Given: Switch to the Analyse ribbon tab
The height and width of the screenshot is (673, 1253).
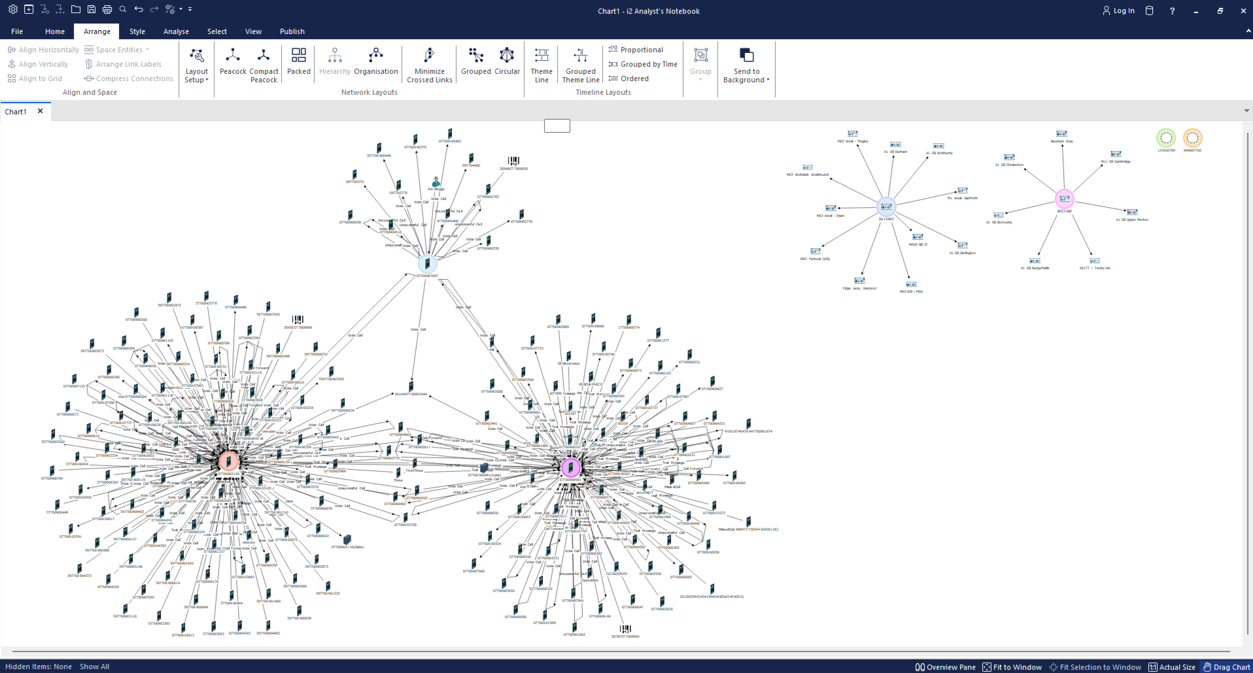Looking at the screenshot, I should (x=176, y=31).
